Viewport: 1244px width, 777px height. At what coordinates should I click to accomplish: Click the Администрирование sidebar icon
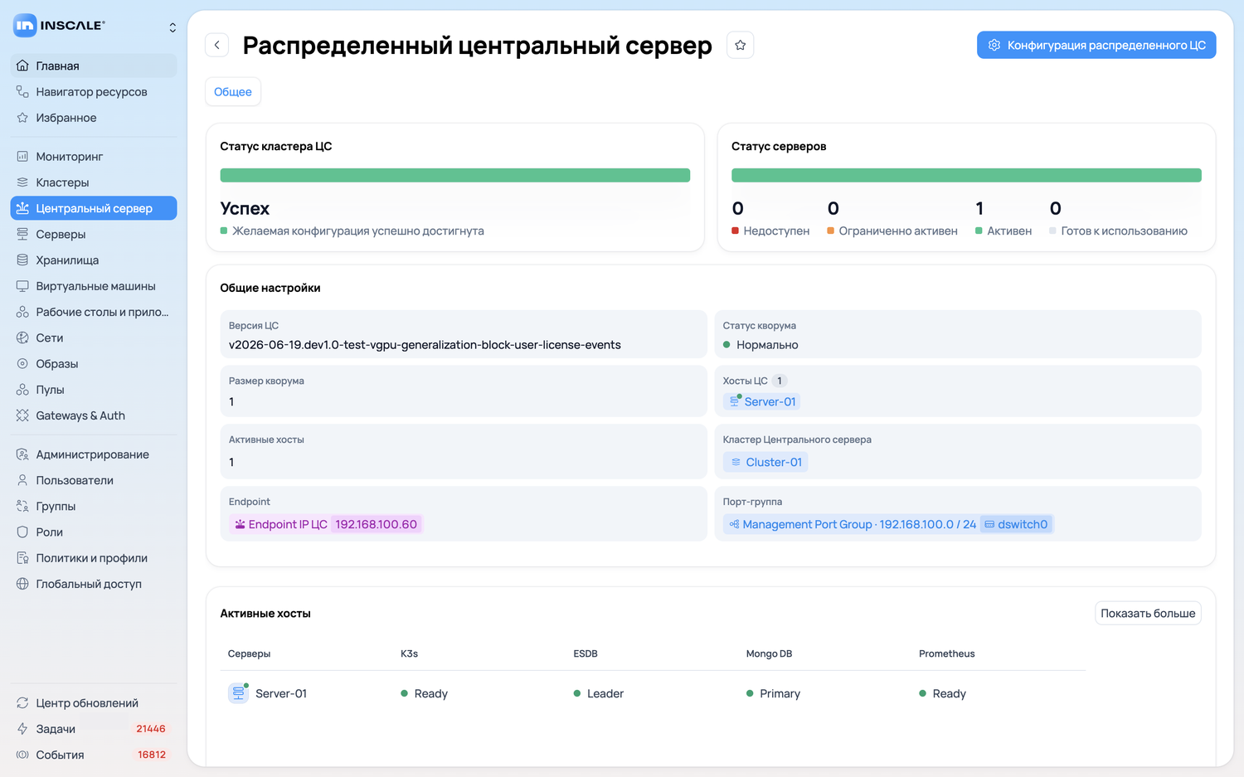[22, 454]
